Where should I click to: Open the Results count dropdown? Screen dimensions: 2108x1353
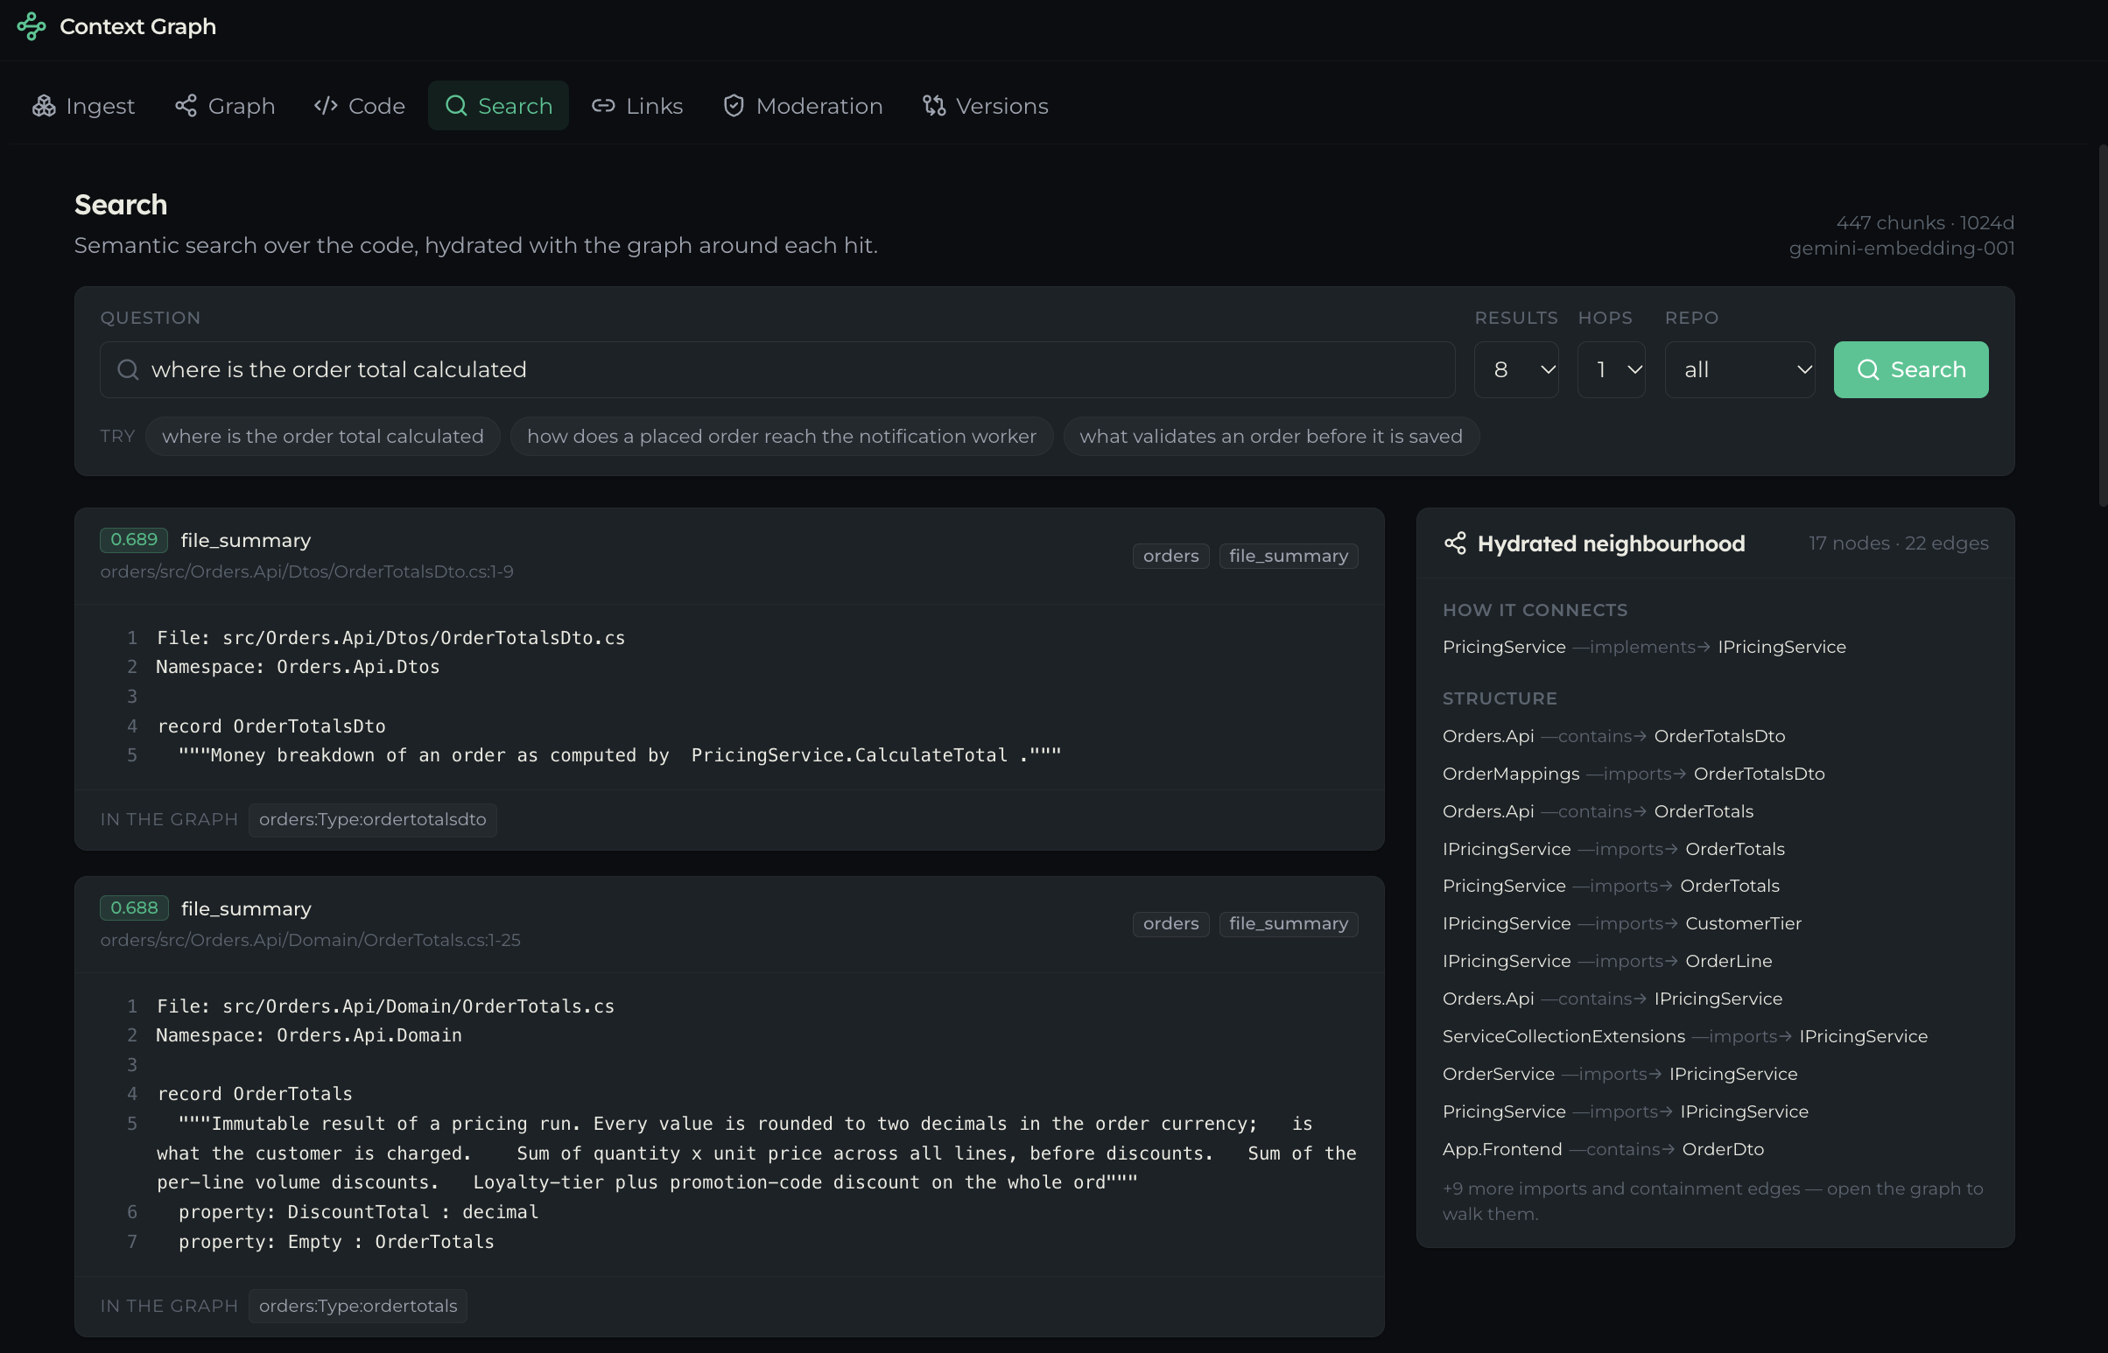(1516, 369)
